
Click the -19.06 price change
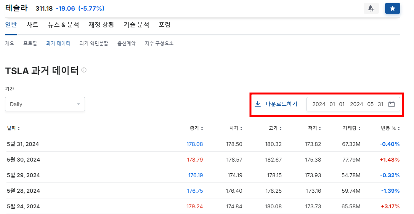(66, 8)
